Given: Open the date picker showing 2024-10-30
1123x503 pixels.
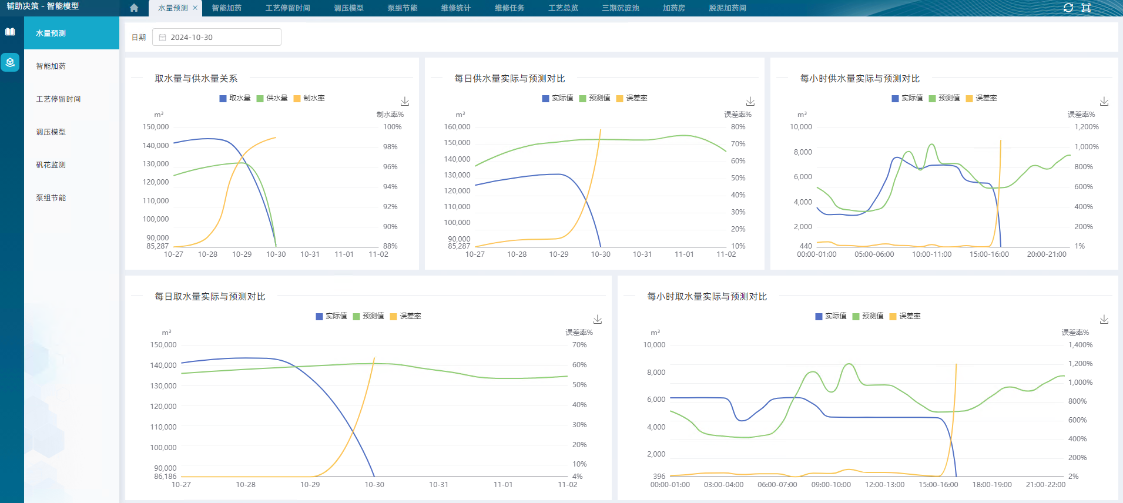Looking at the screenshot, I should (216, 37).
